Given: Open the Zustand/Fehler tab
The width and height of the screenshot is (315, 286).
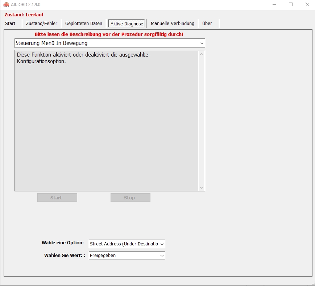Looking at the screenshot, I should coord(42,24).
